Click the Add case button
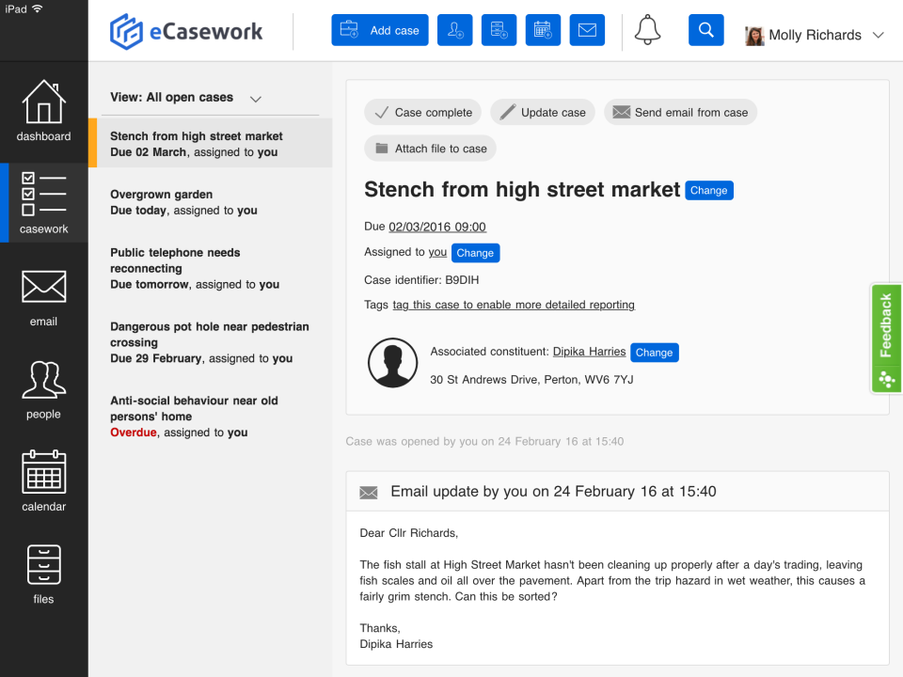This screenshot has height=677, width=903. (x=379, y=29)
